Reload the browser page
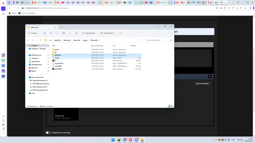 coord(18,8)
